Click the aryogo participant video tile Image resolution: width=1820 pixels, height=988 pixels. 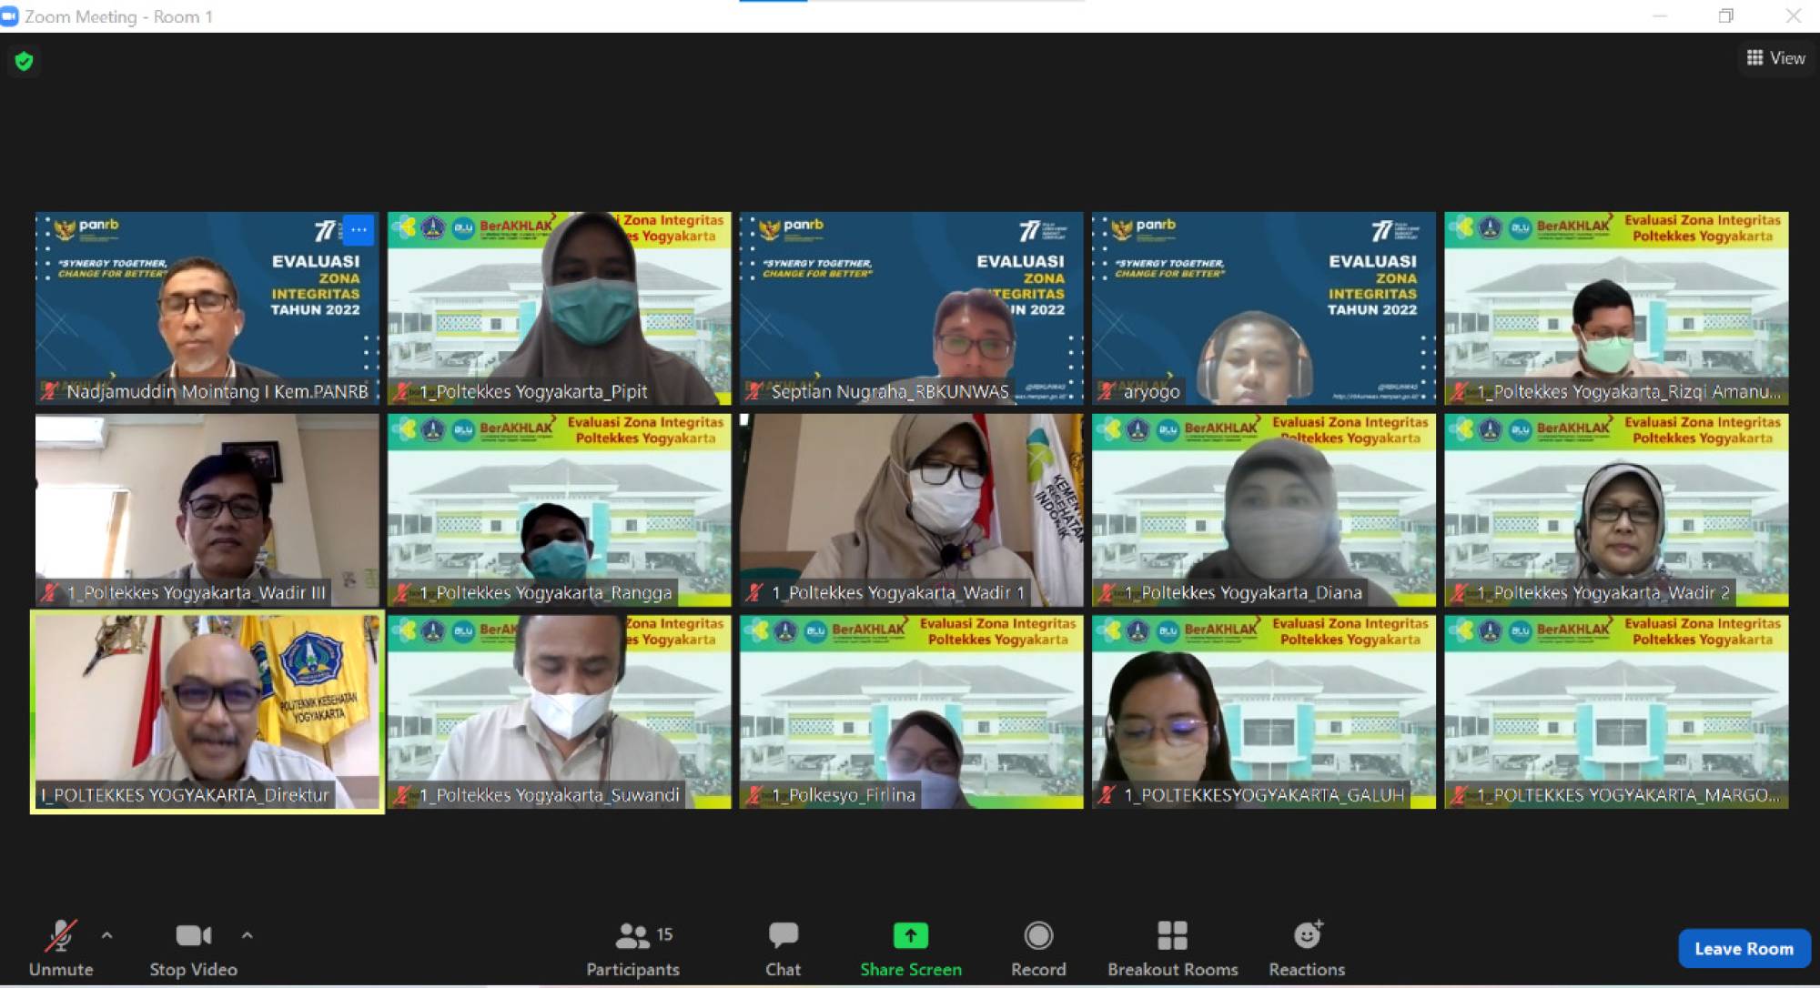coord(1263,308)
